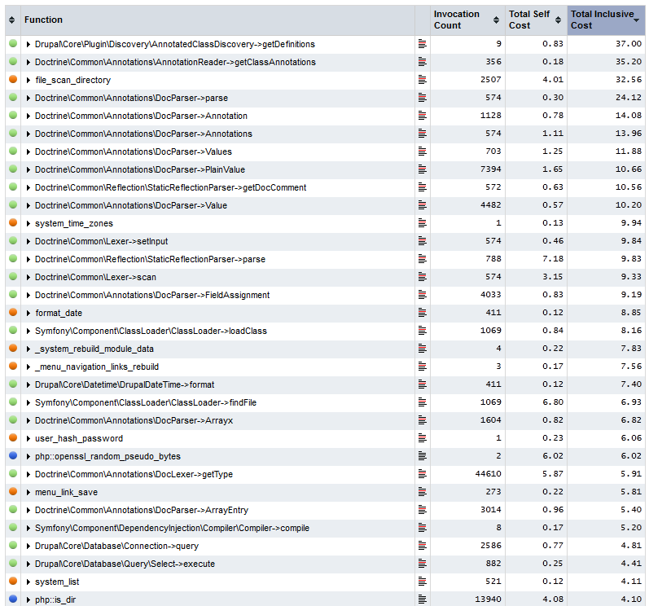Viewport: 649px width, 606px height.
Task: Click the Function column header
Action: click(43, 20)
